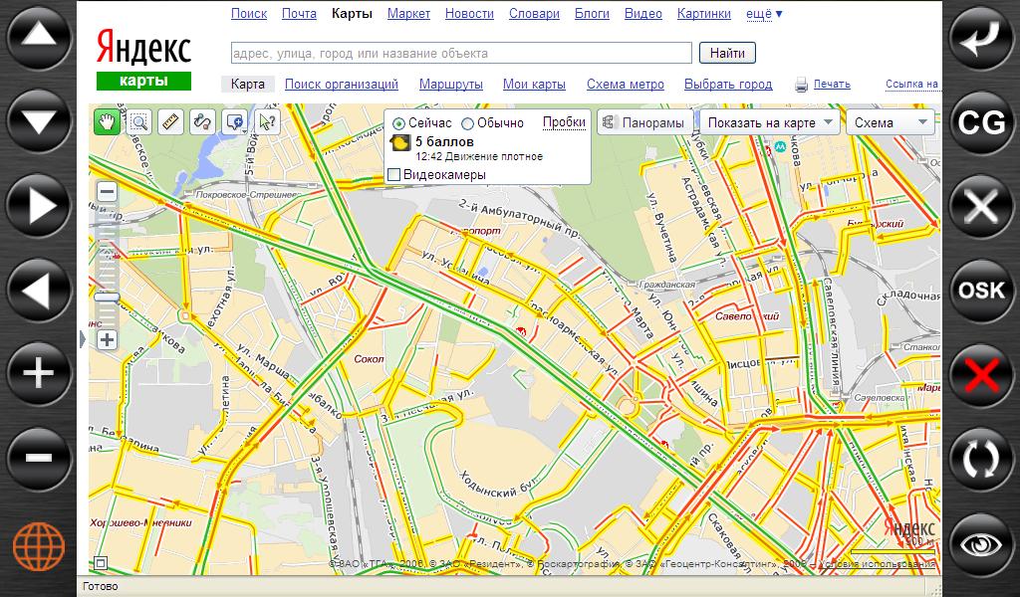Enable the Видеокамеры checkbox
The height and width of the screenshot is (597, 1020).
pos(393,175)
